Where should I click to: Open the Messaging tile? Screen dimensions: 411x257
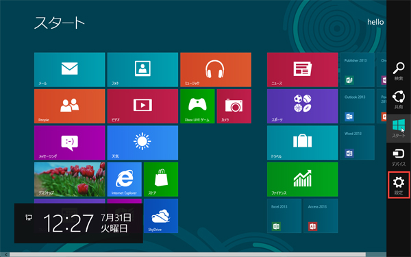coord(69,143)
